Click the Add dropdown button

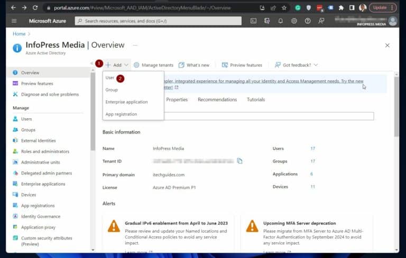pyautogui.click(x=117, y=65)
